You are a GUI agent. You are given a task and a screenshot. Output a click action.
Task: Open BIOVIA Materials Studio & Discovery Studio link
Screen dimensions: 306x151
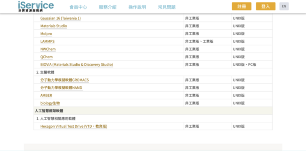tap(77, 65)
